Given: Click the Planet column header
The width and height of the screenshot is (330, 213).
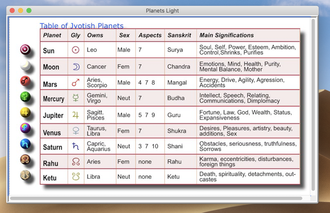Looking at the screenshot, I should [52, 36].
